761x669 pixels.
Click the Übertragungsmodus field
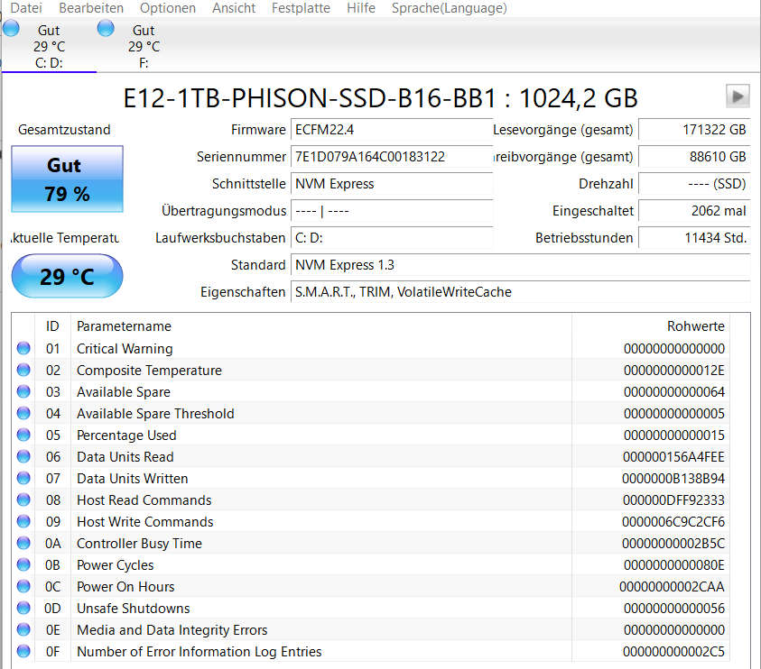click(x=392, y=211)
